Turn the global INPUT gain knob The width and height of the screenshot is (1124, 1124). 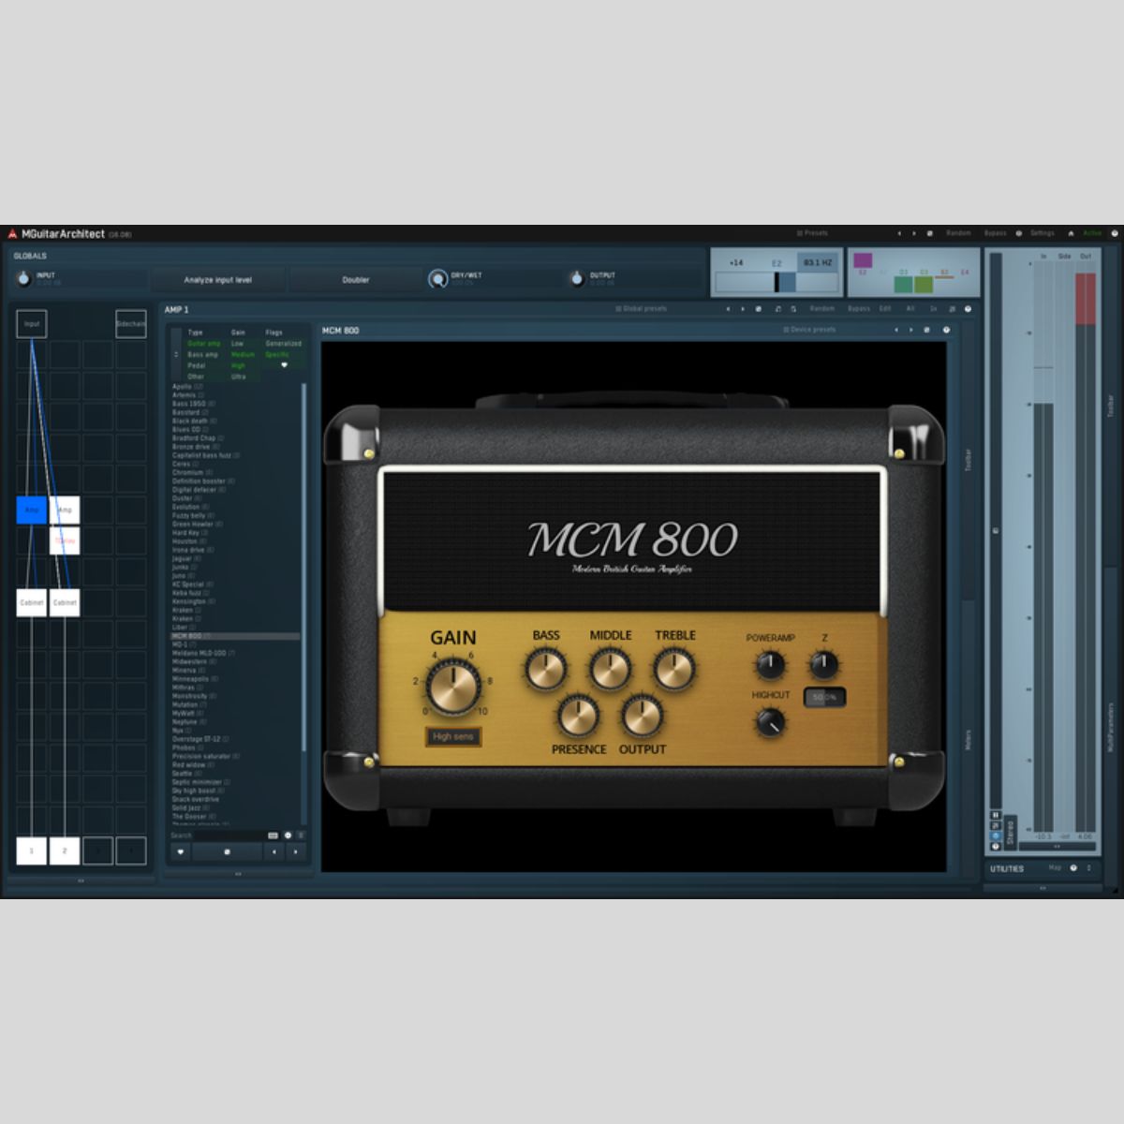23,279
